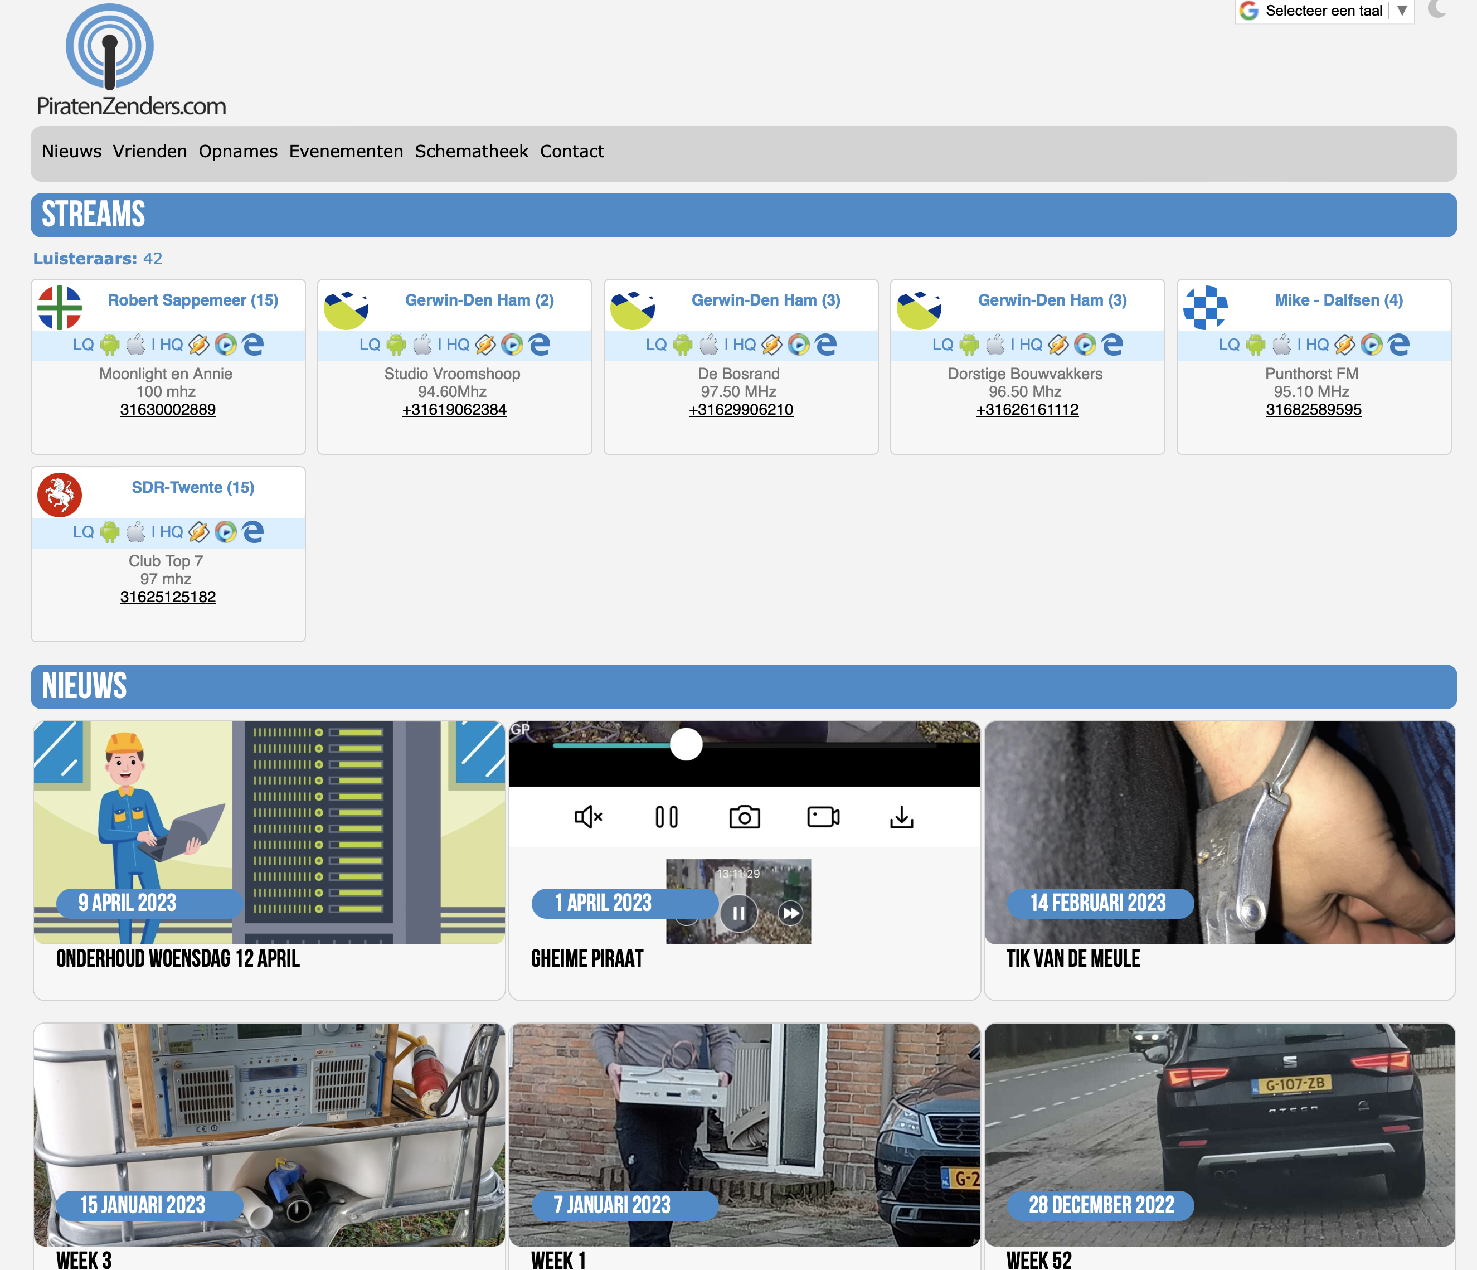Click the Edge icon for SDR-Twente Club Top 7
Screen dimensions: 1477x1270
pos(252,532)
